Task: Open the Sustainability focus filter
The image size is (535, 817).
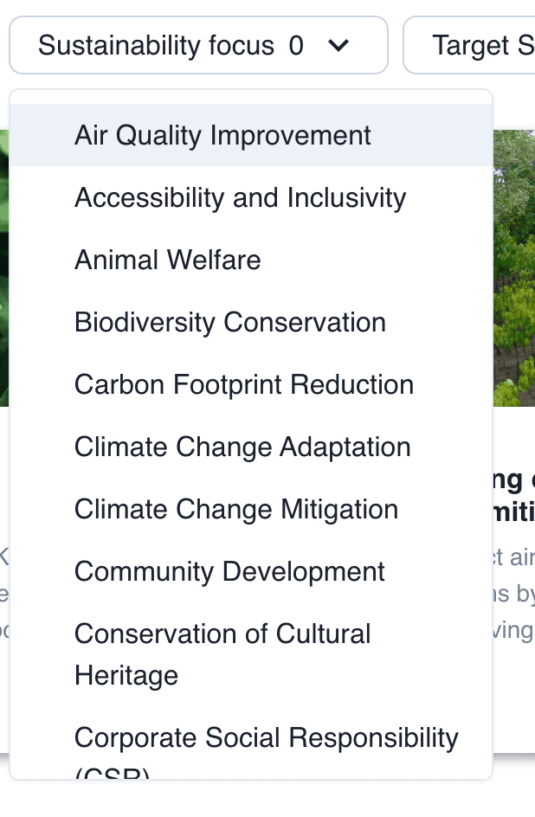Action: point(198,45)
